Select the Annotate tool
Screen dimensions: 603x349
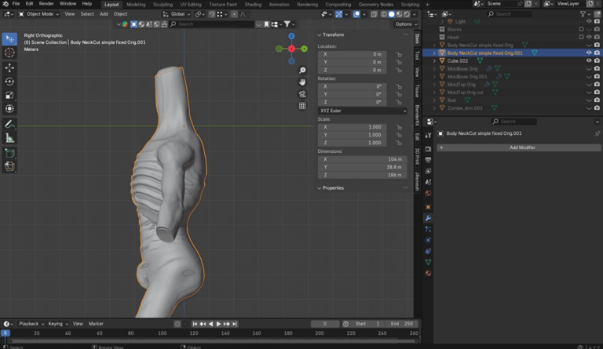coord(9,124)
